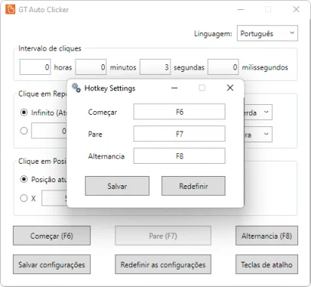311x287 pixels.
Task: Click the Começar hotkey field showing F6
Action: coord(180,112)
